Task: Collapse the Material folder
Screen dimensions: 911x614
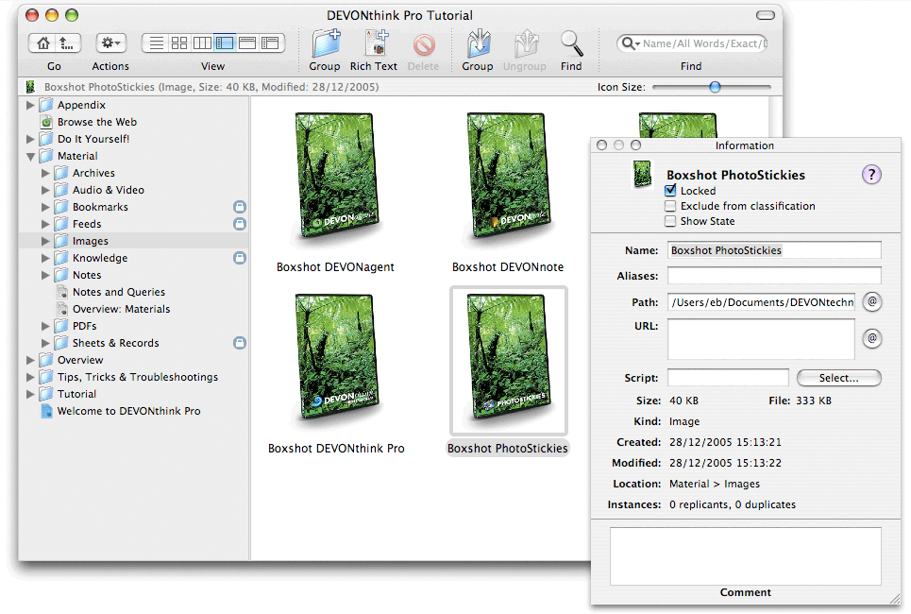Action: pyautogui.click(x=31, y=156)
